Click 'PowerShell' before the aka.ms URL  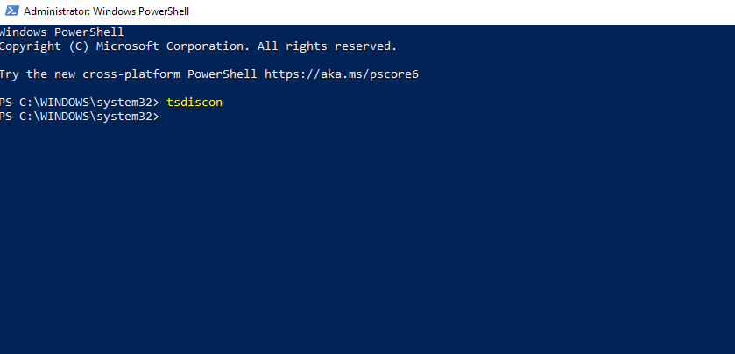pyautogui.click(x=223, y=74)
